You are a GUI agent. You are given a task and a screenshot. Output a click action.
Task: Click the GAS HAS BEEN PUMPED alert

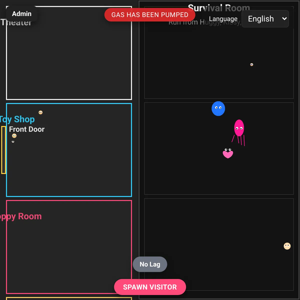(150, 15)
